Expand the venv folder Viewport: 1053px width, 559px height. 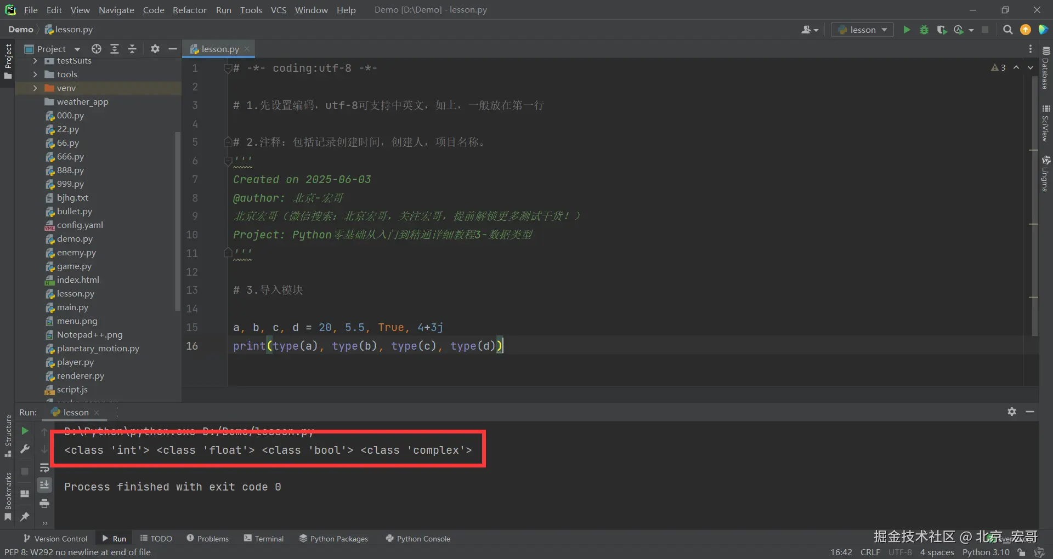pyautogui.click(x=35, y=88)
